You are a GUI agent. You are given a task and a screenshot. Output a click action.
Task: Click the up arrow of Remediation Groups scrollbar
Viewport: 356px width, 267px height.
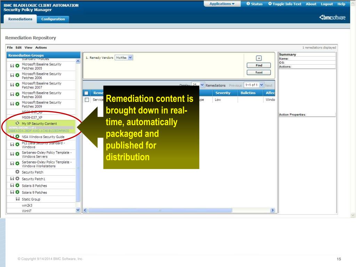pos(78,61)
